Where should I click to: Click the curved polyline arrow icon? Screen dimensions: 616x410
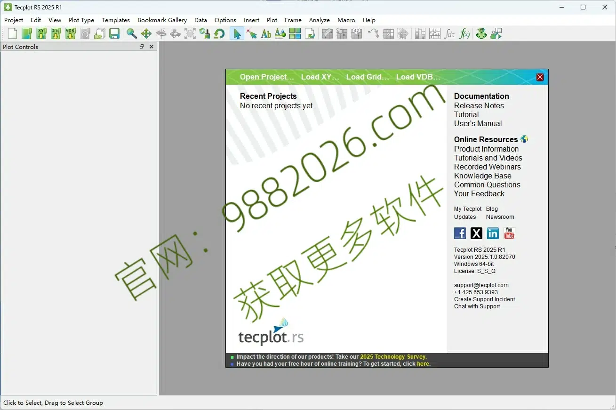click(374, 33)
